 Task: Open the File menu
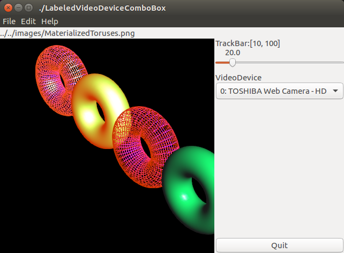point(9,21)
